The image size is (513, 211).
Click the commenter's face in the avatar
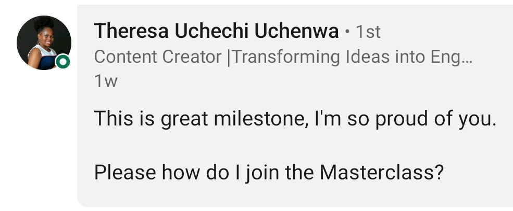(x=48, y=38)
